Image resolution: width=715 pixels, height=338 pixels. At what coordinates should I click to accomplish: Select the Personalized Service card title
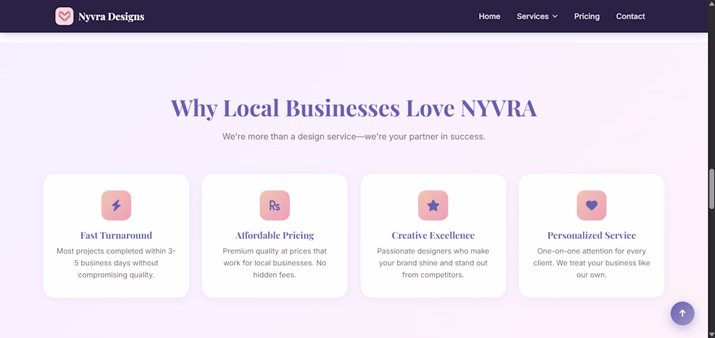click(x=591, y=235)
